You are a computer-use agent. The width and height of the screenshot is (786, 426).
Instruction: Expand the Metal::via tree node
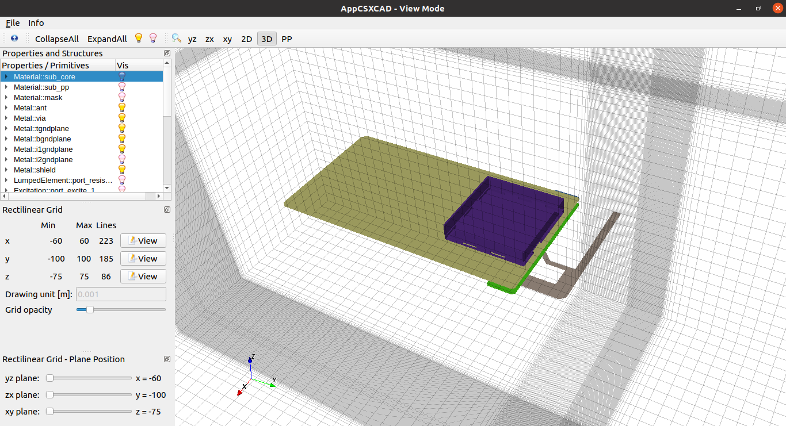6,118
